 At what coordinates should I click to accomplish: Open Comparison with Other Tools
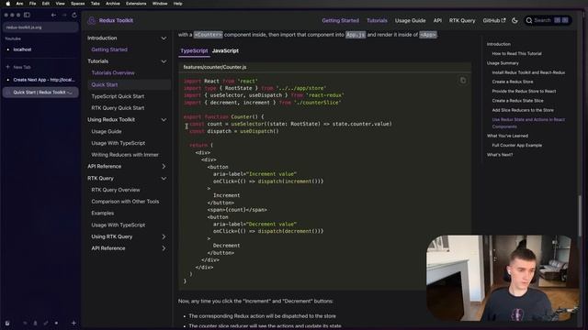click(125, 202)
